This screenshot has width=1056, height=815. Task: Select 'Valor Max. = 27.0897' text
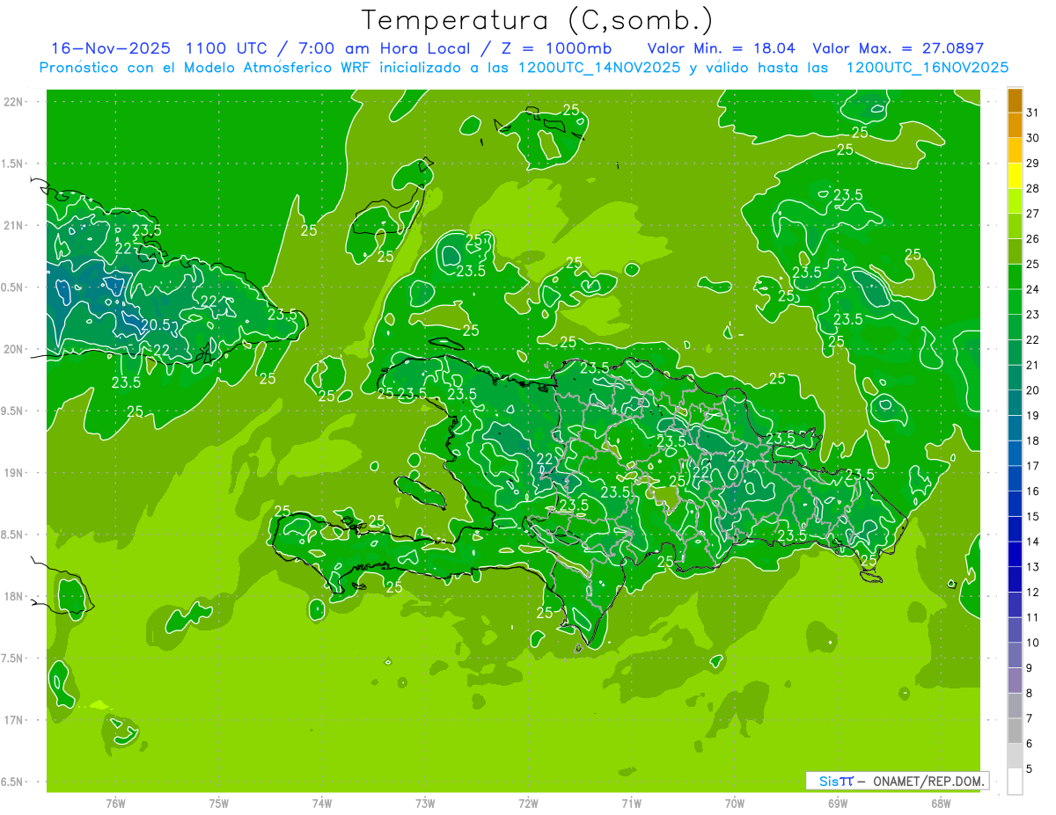click(x=898, y=47)
